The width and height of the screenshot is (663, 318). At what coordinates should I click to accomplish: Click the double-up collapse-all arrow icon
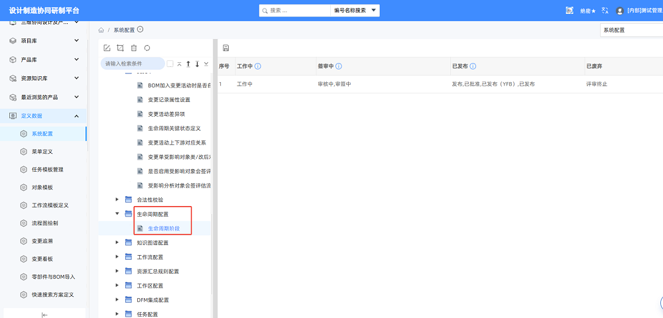179,64
